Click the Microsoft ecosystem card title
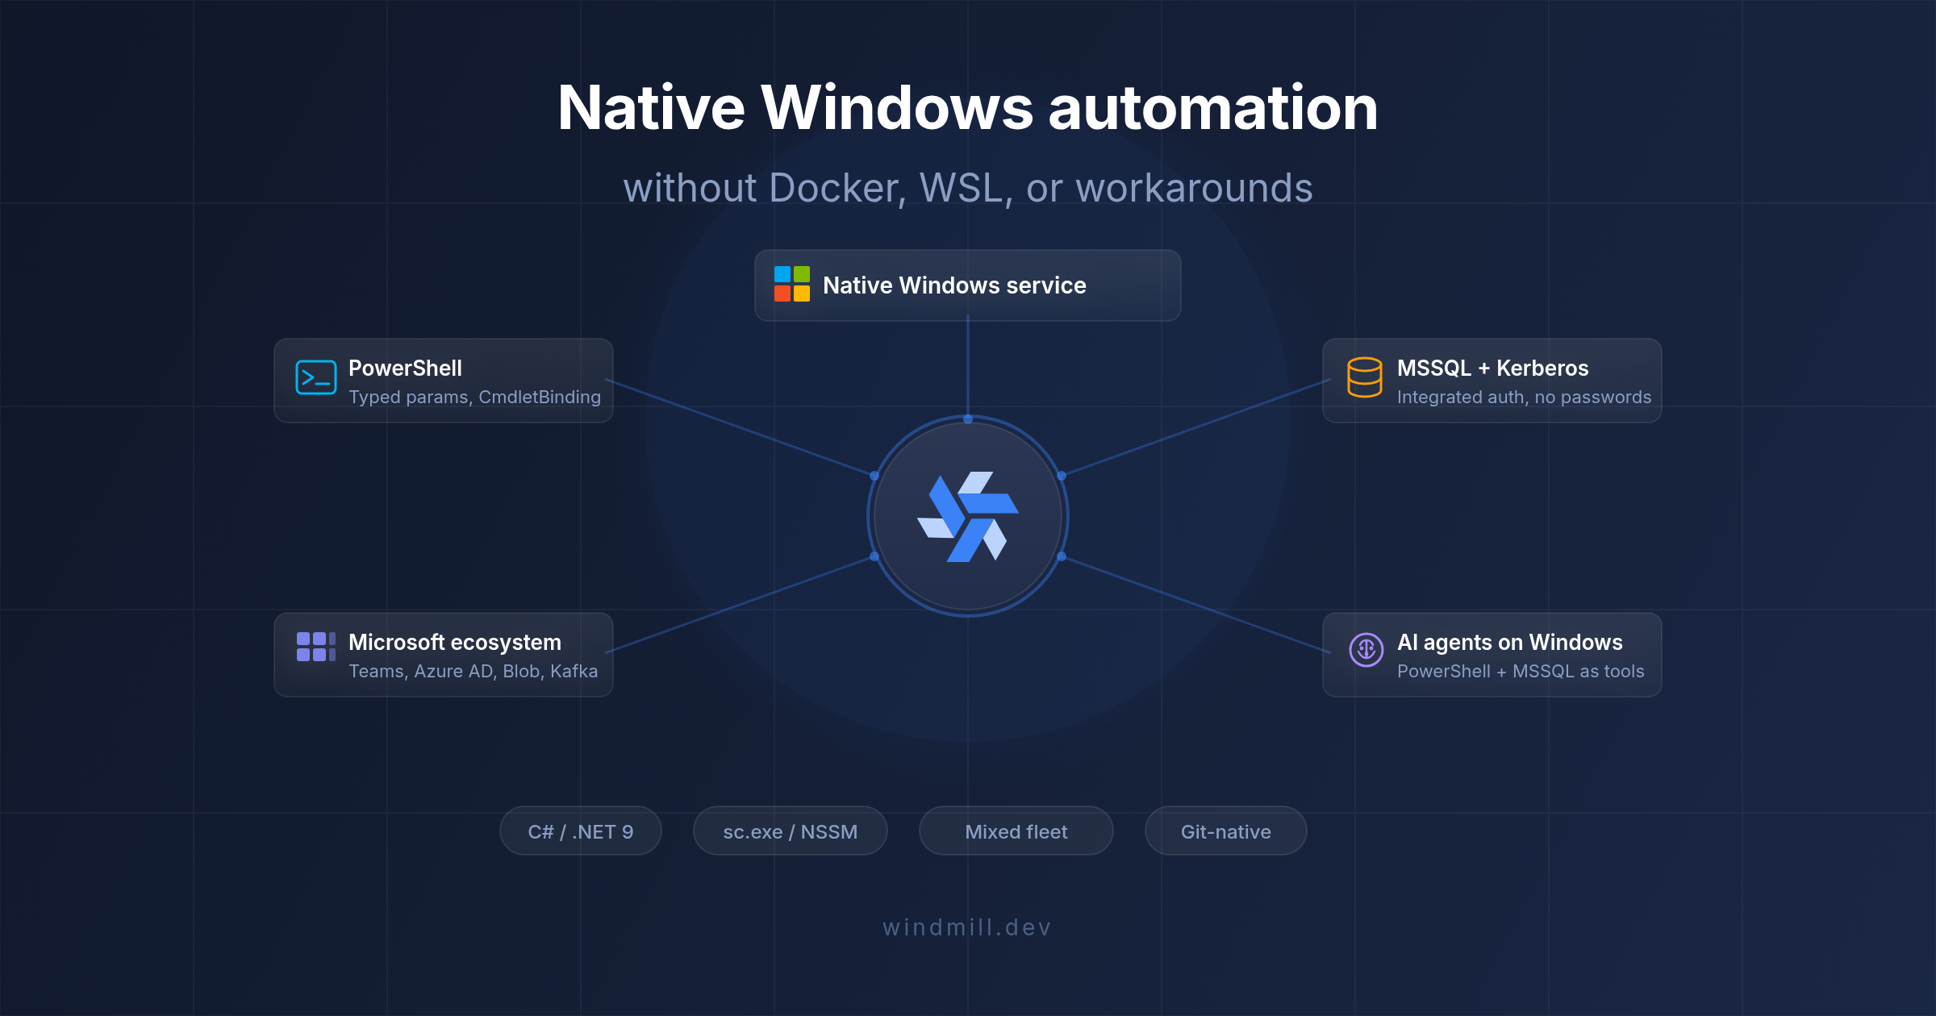This screenshot has width=1936, height=1016. 454,643
